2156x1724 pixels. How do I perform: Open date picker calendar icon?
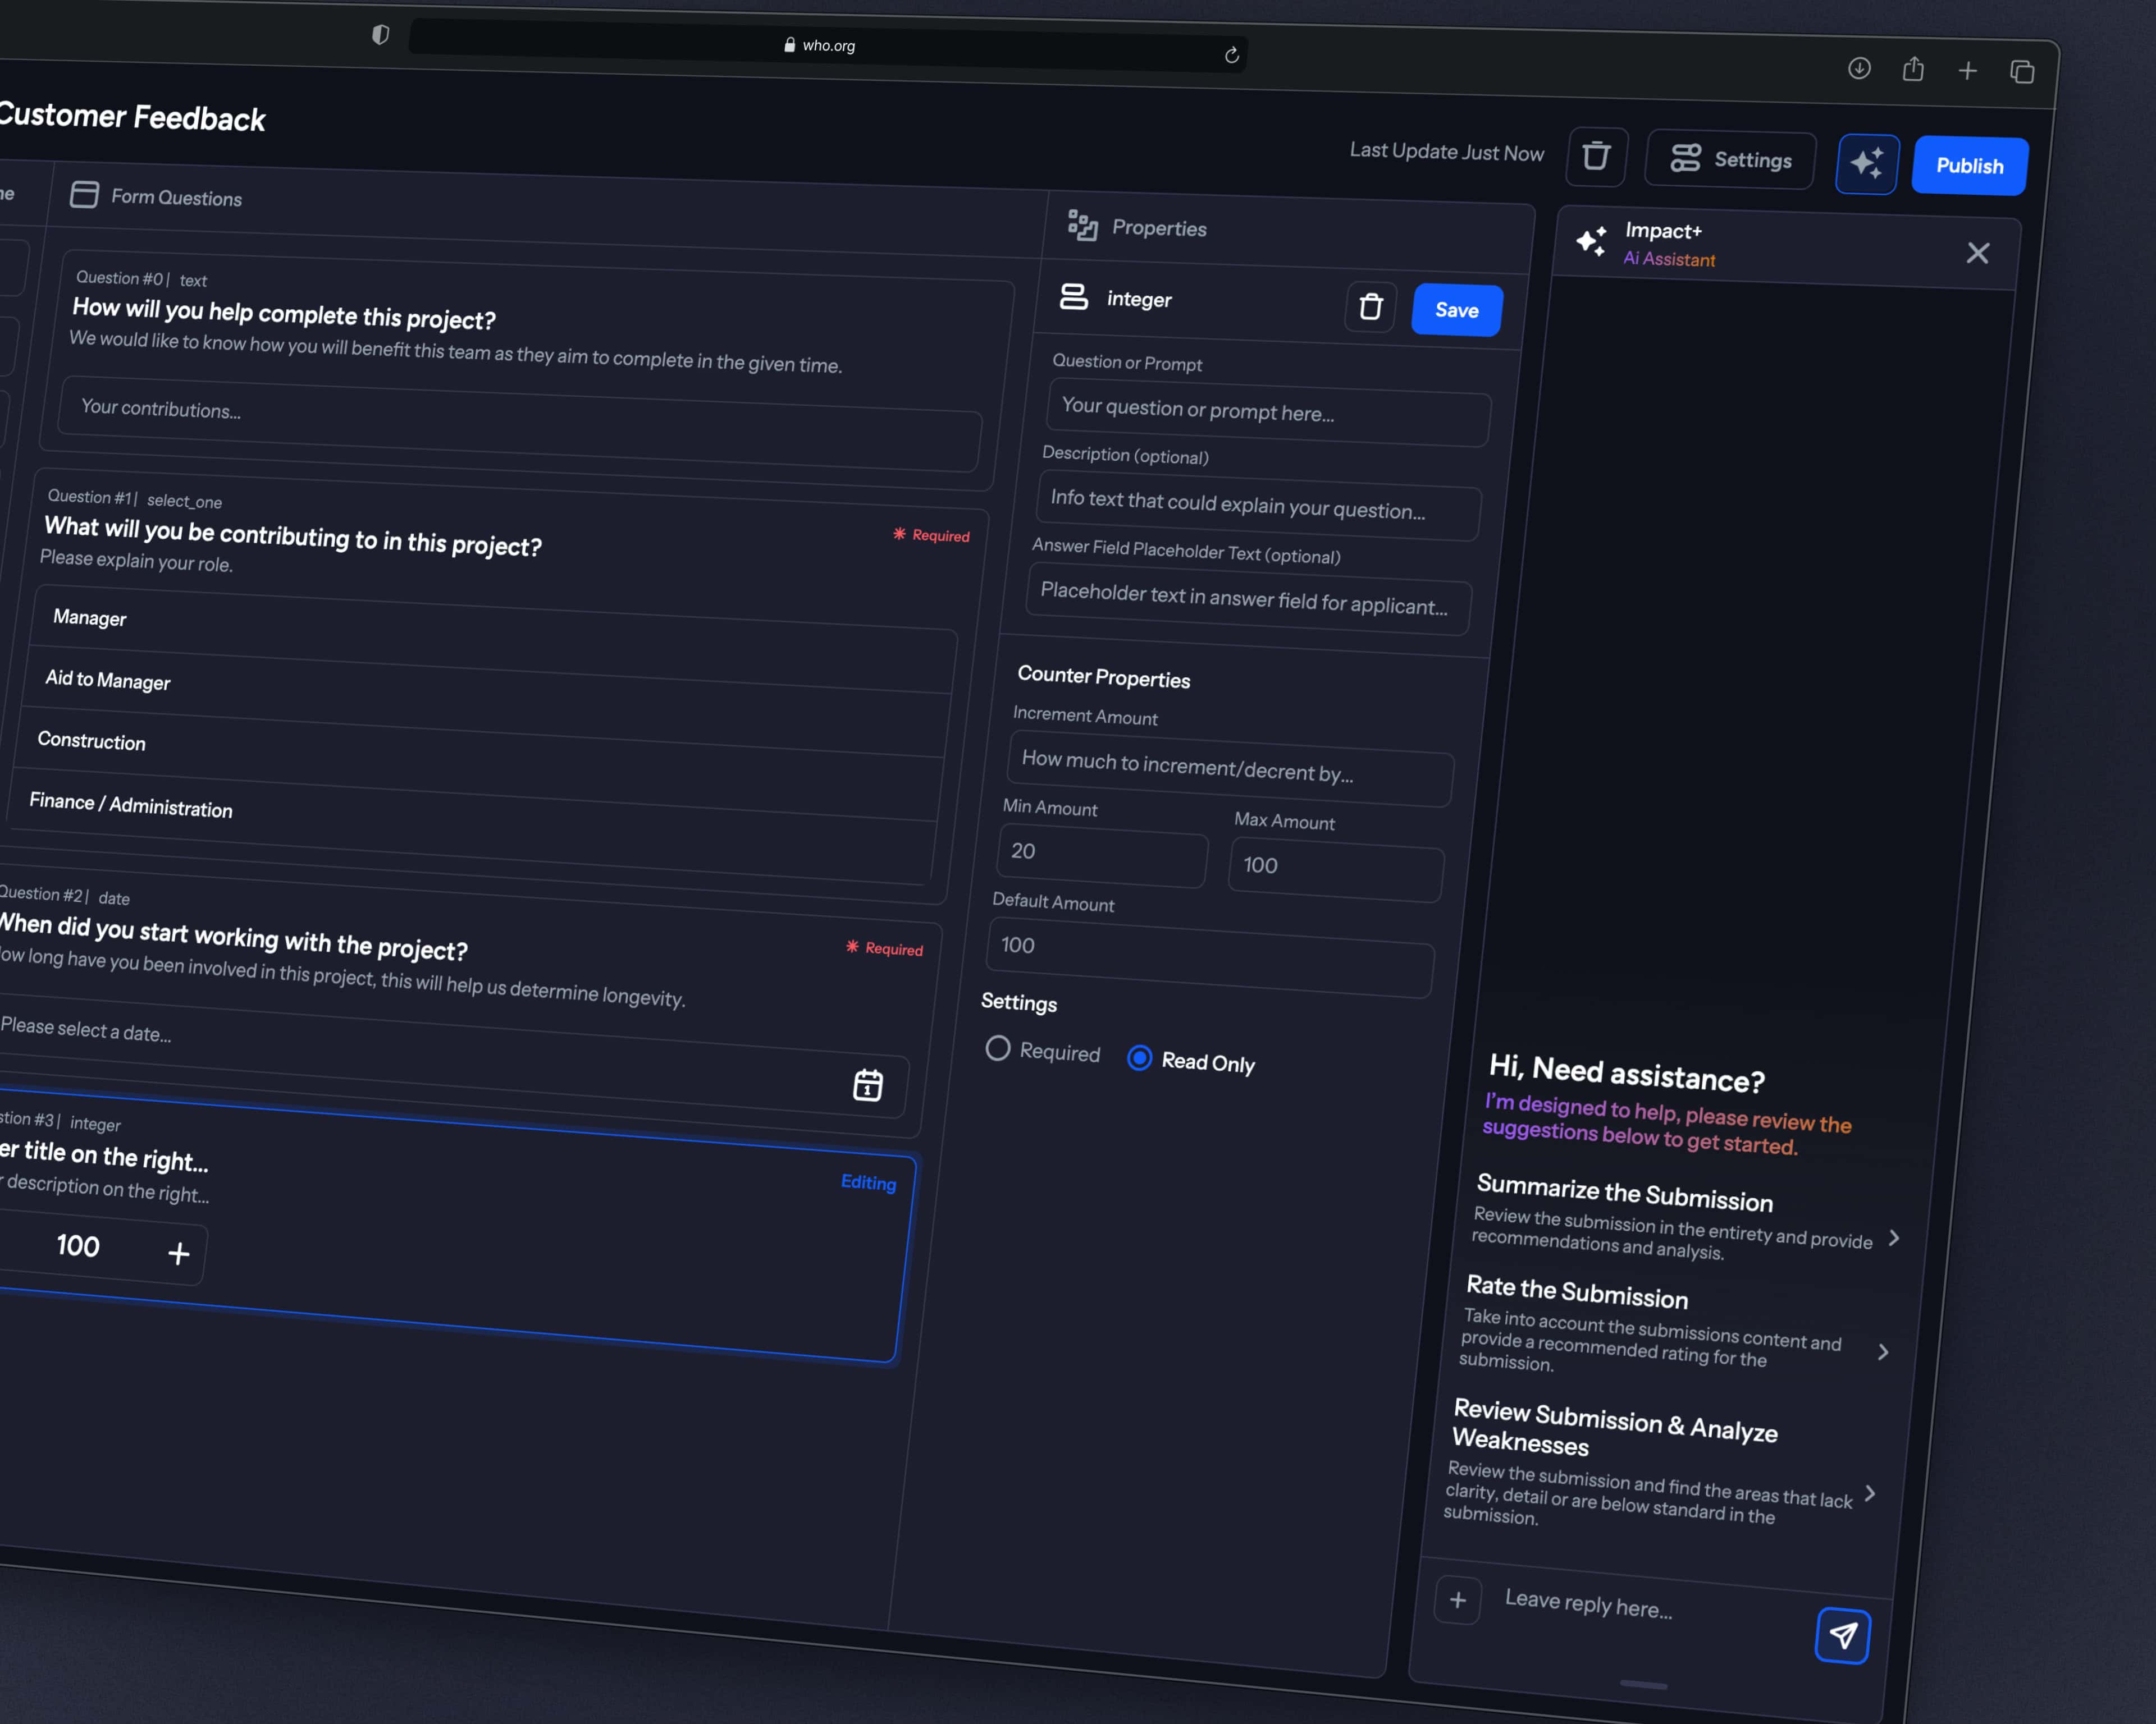[867, 1084]
